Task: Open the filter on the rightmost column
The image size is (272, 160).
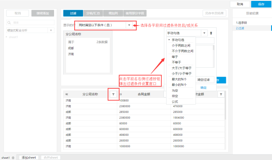Action: pyautogui.click(x=221, y=94)
